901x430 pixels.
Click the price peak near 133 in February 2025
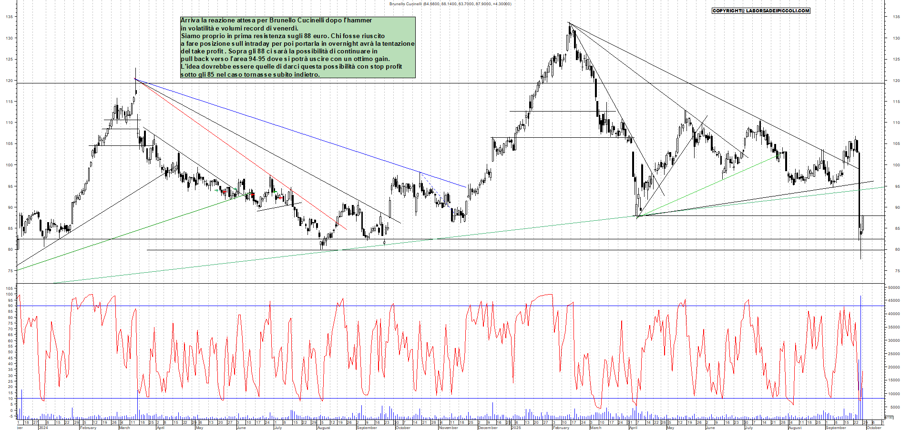(569, 24)
